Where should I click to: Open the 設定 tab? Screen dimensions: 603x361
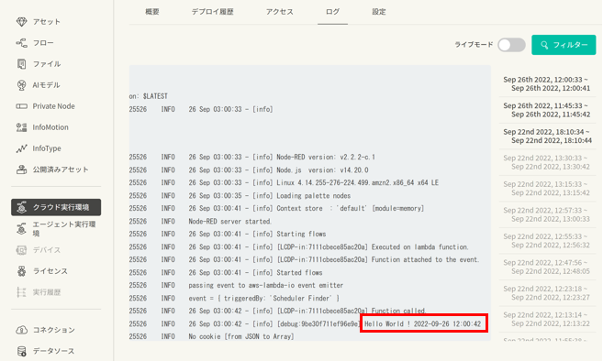point(379,12)
